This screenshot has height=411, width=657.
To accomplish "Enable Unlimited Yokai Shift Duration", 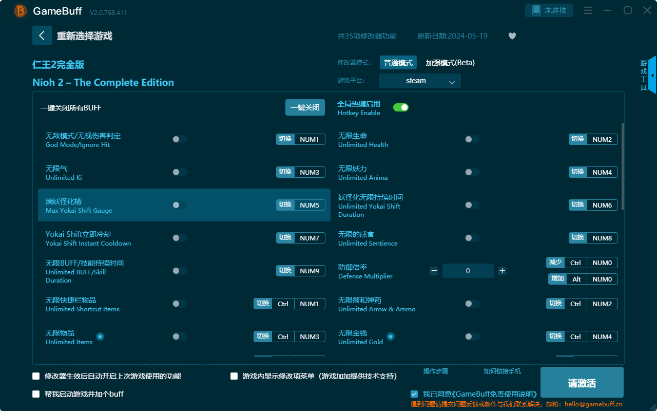I will point(472,205).
